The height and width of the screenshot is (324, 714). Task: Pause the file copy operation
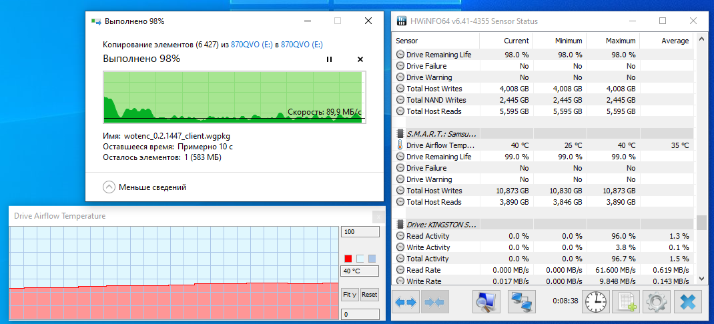tap(329, 59)
